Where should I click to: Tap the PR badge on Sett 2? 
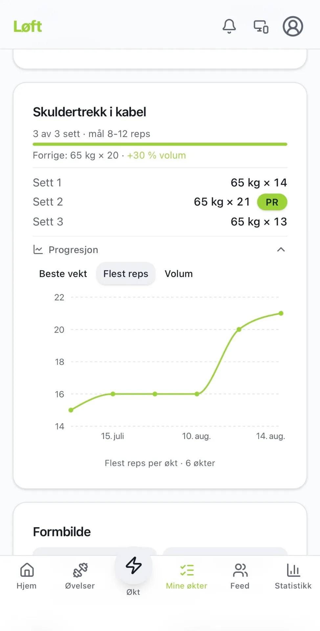[x=272, y=202]
